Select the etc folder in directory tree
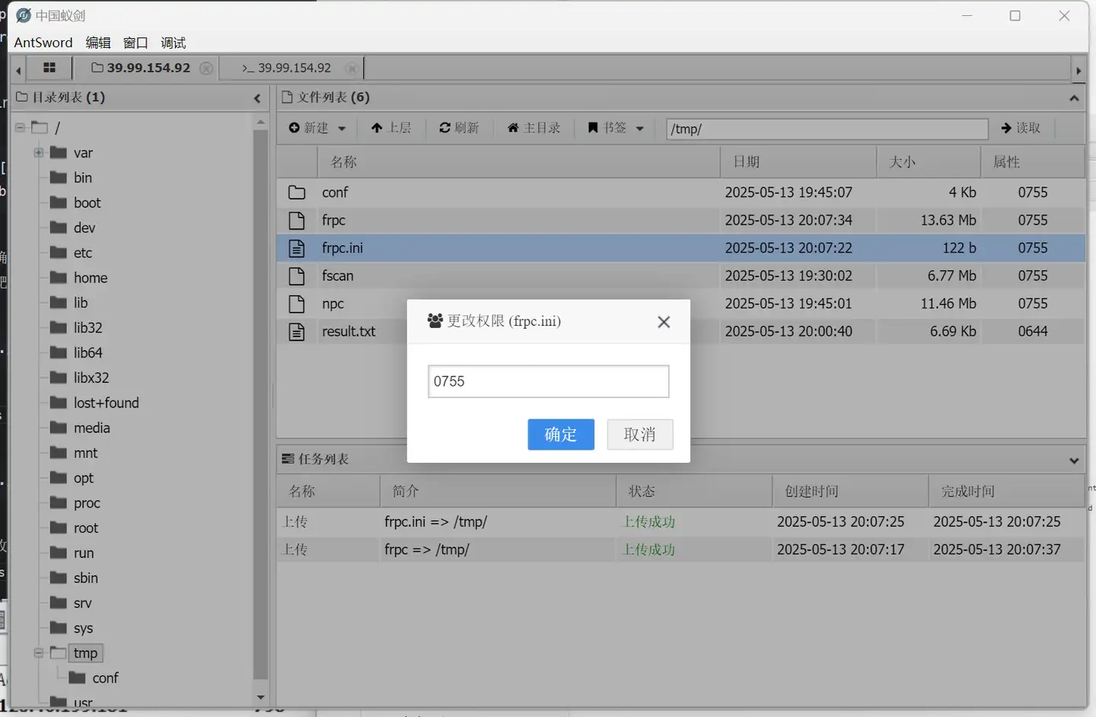The height and width of the screenshot is (717, 1096). pyautogui.click(x=83, y=253)
